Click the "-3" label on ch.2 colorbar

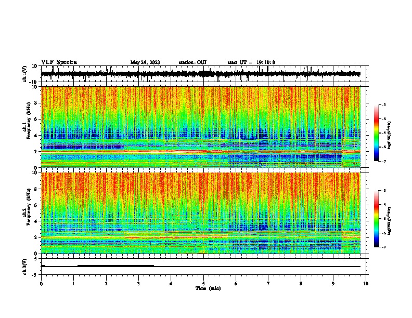tap(383, 191)
